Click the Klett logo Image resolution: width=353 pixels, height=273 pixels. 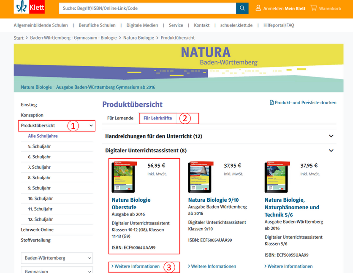pyautogui.click(x=29, y=8)
